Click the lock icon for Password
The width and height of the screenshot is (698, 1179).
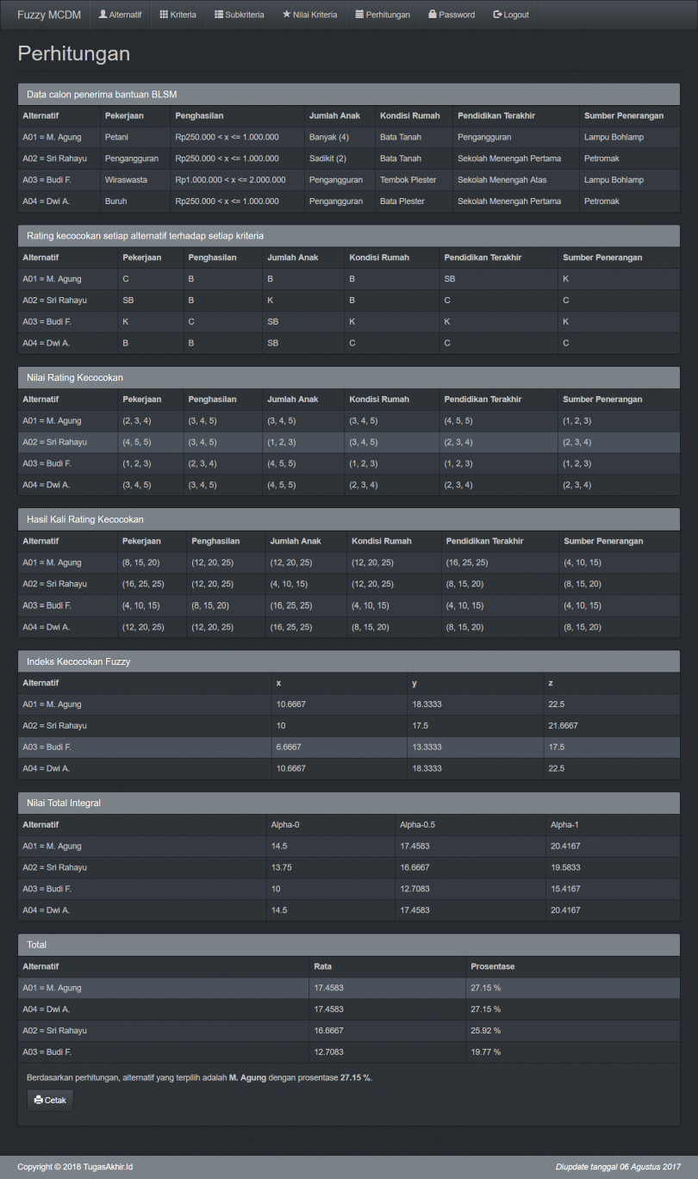[x=433, y=15]
